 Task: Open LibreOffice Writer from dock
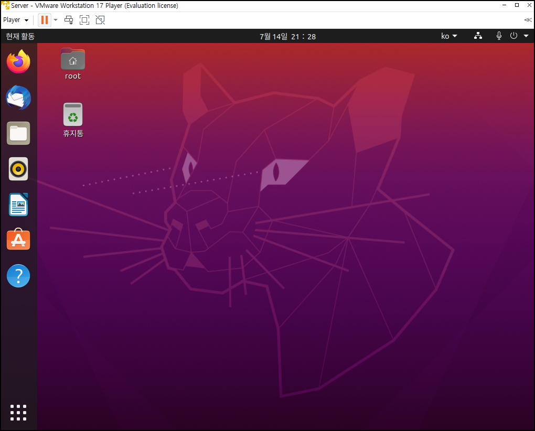click(18, 204)
